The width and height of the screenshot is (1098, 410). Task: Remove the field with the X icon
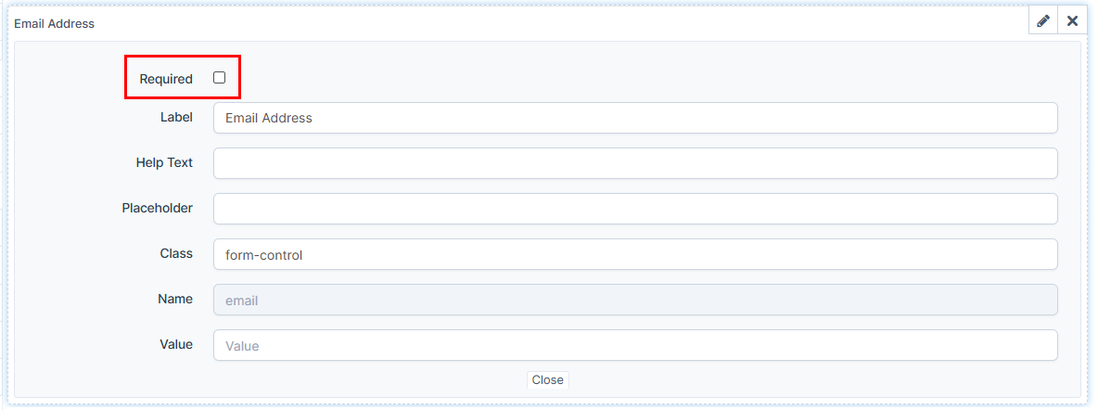click(1072, 21)
